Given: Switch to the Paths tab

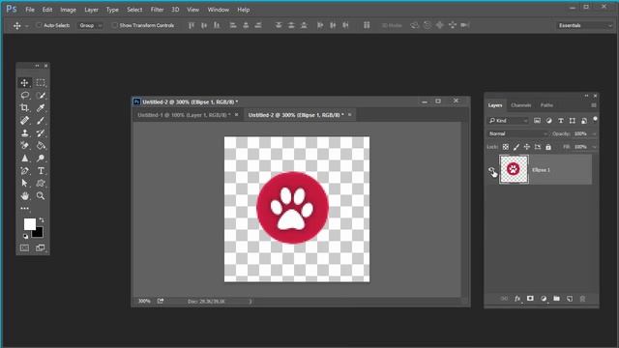Looking at the screenshot, I should click(546, 105).
